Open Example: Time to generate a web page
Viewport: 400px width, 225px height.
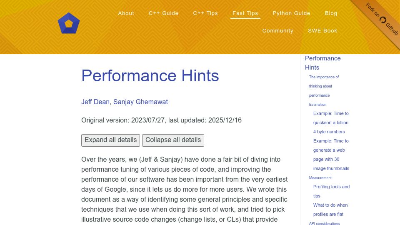click(331, 155)
